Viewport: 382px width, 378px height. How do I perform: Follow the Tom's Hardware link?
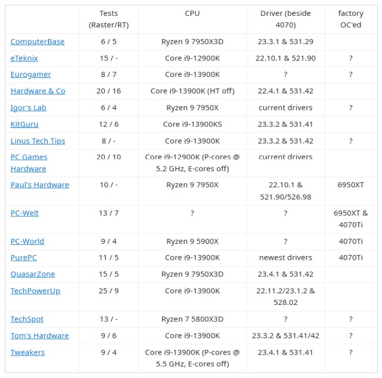40,336
